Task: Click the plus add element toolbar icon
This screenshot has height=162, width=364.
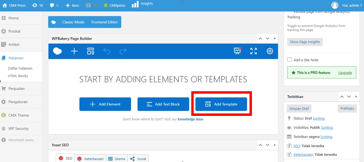Action: tap(74, 51)
